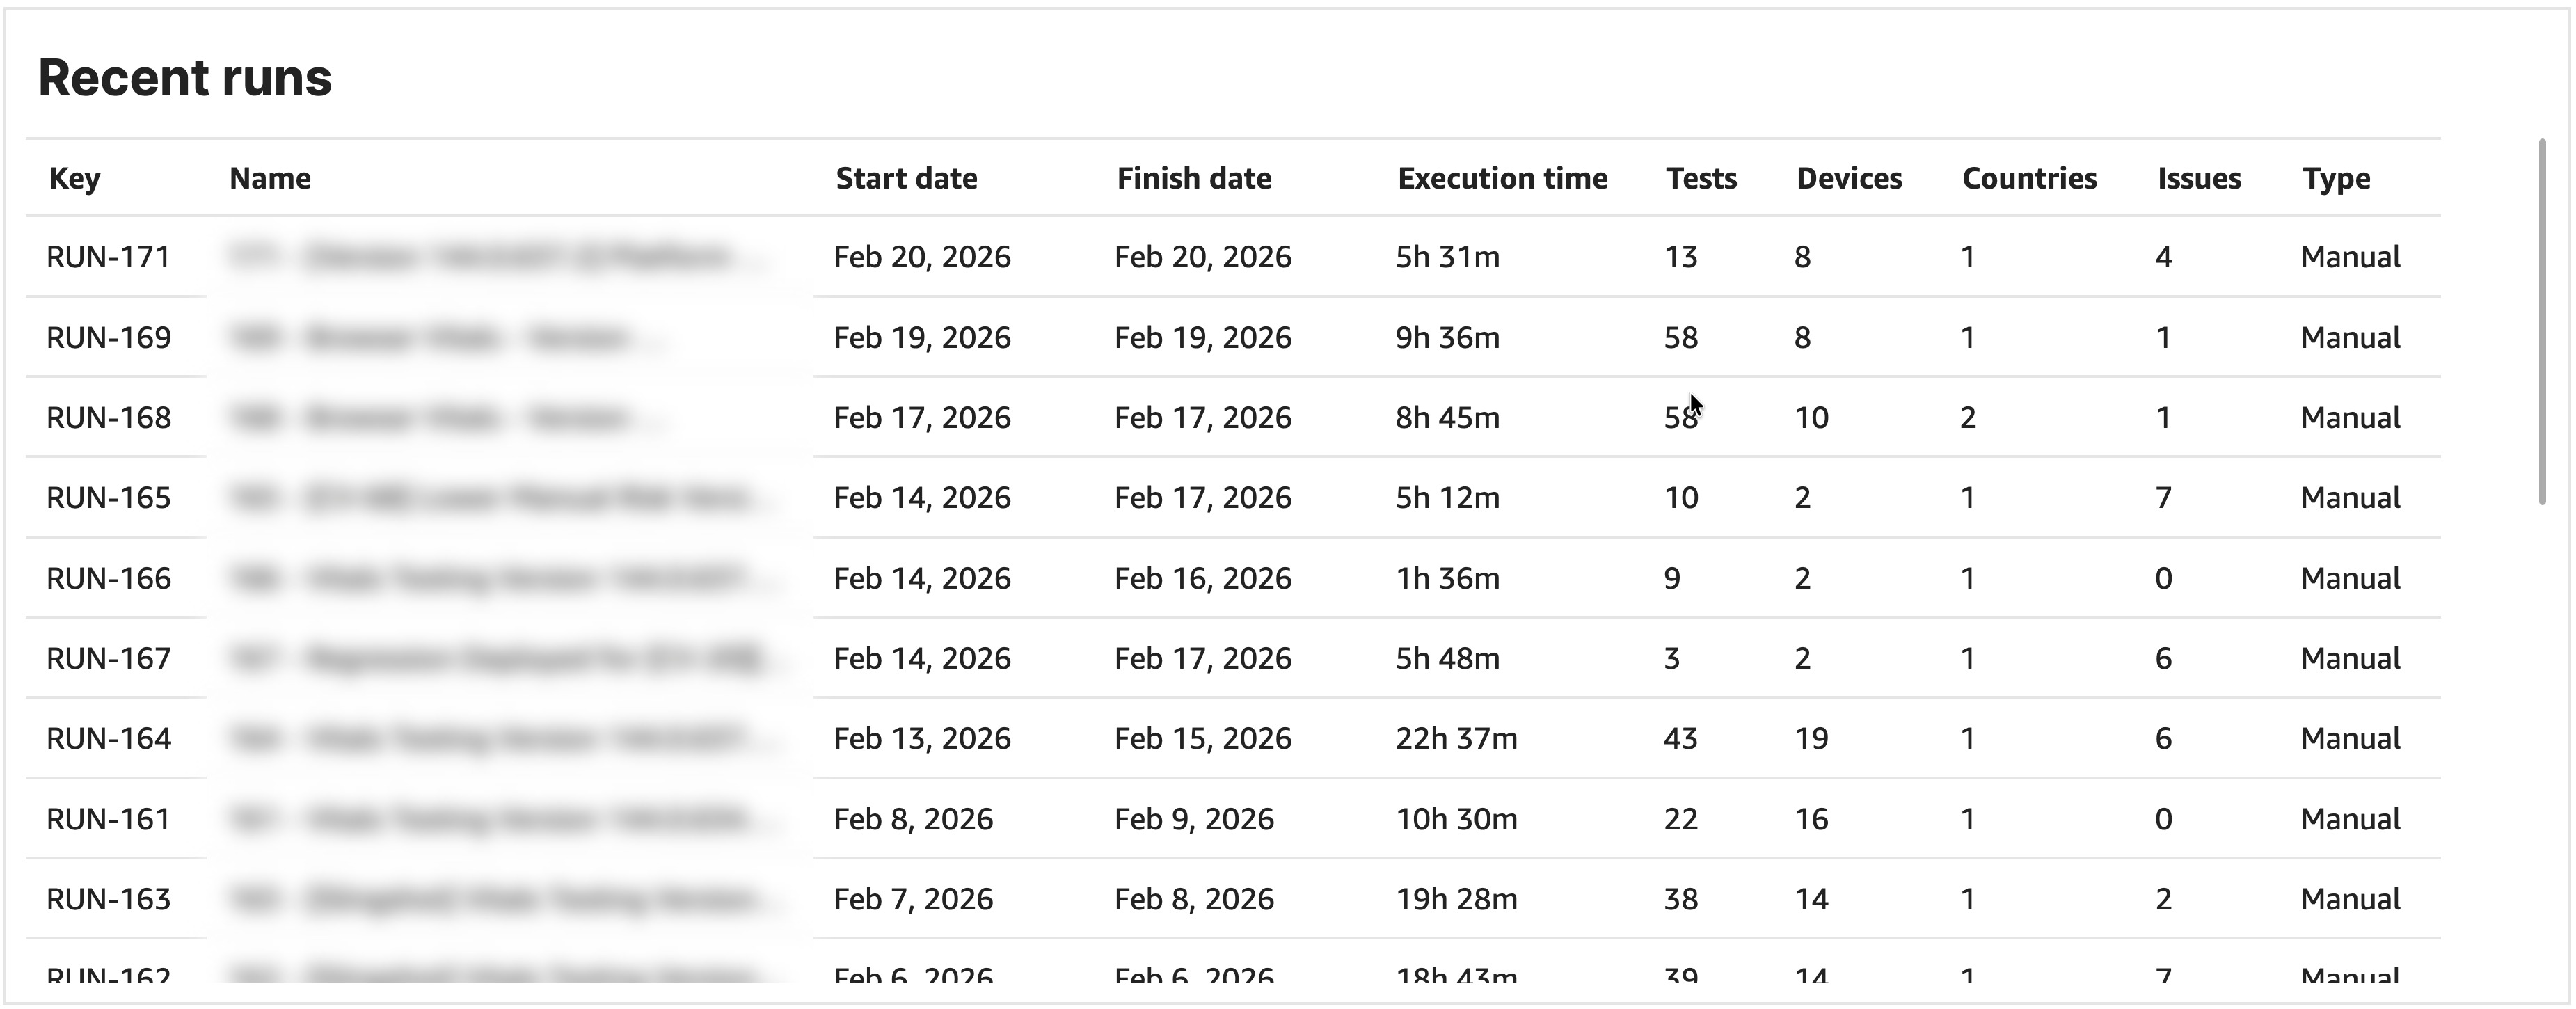Open run RUN-164 details
This screenshot has height=1009, width=2576.
[x=108, y=738]
